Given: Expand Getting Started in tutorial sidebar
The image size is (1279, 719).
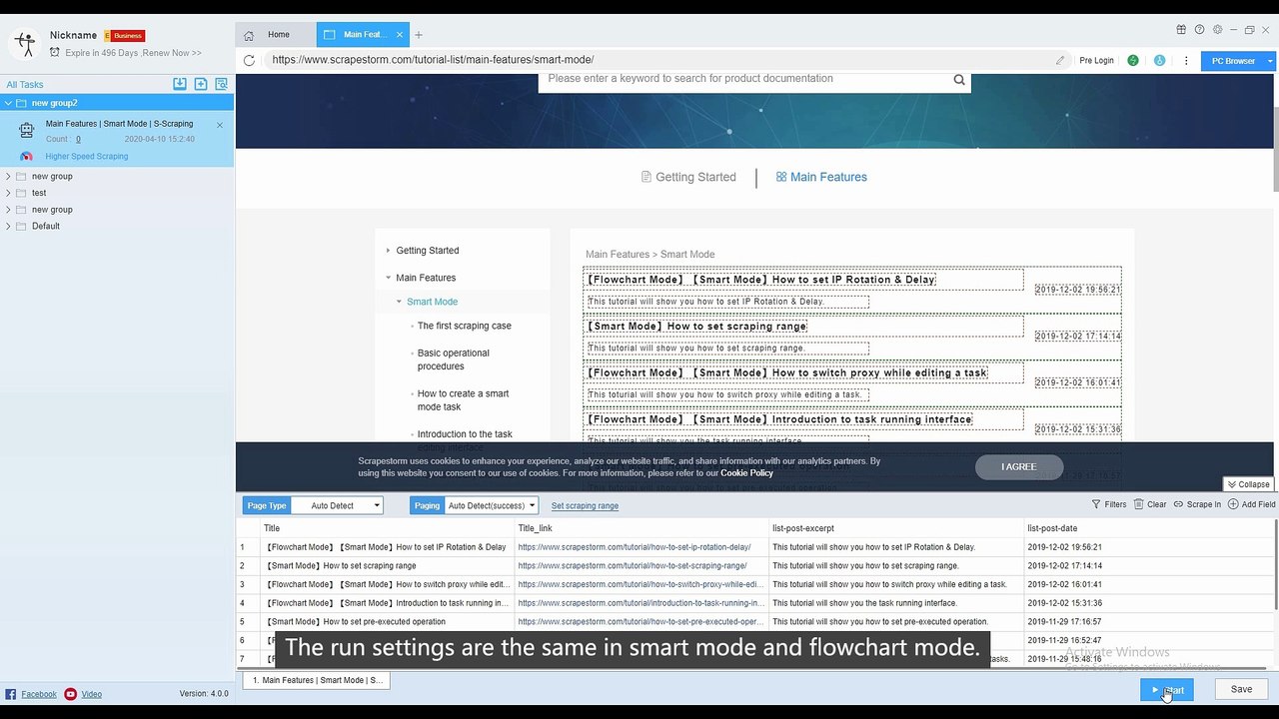Looking at the screenshot, I should [389, 251].
